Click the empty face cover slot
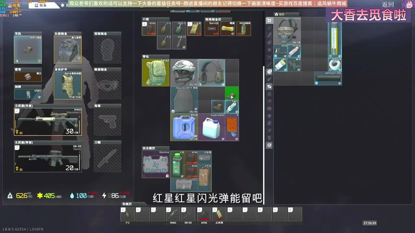This screenshot has width=415, height=233. point(108,50)
